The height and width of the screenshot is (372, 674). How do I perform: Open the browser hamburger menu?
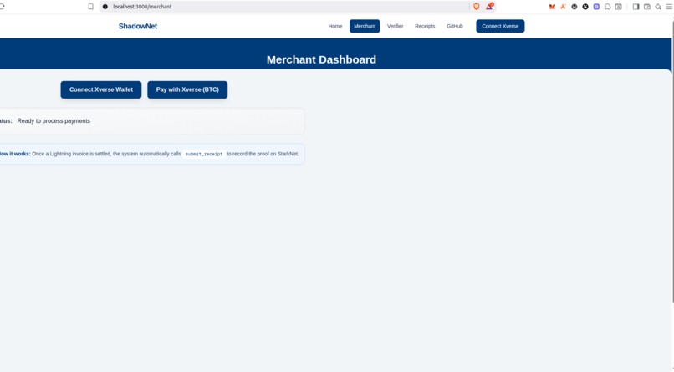click(x=669, y=7)
